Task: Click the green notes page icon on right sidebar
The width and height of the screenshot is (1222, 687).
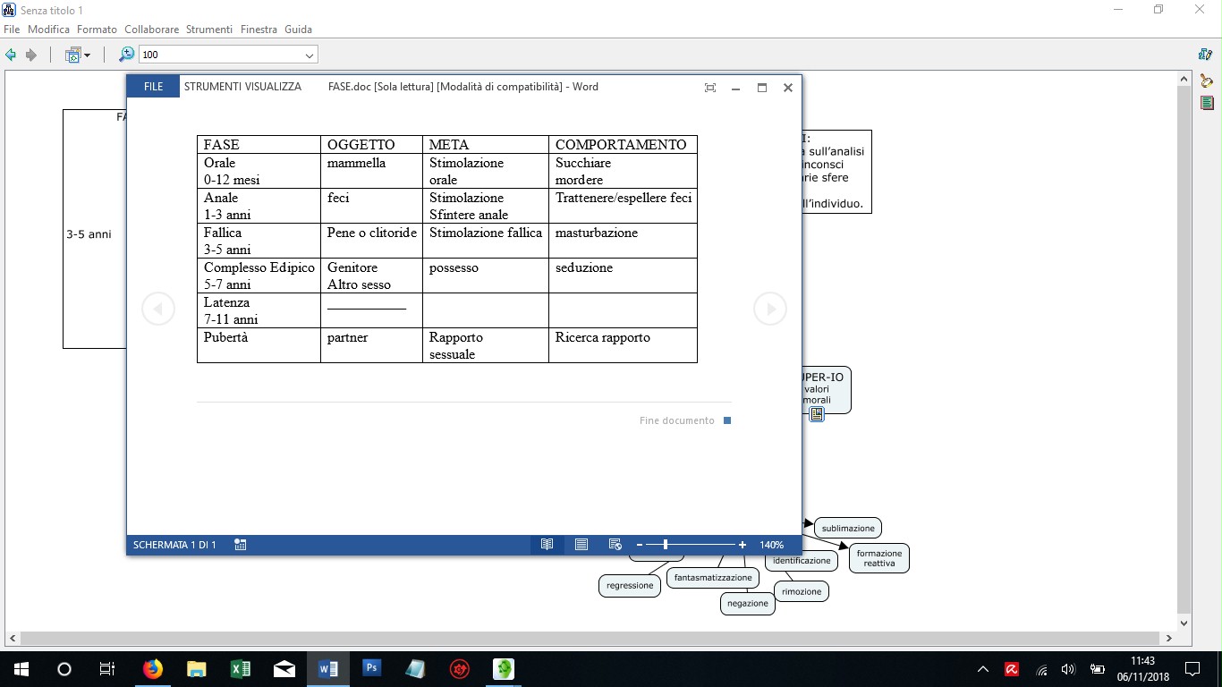Action: pos(1207,103)
